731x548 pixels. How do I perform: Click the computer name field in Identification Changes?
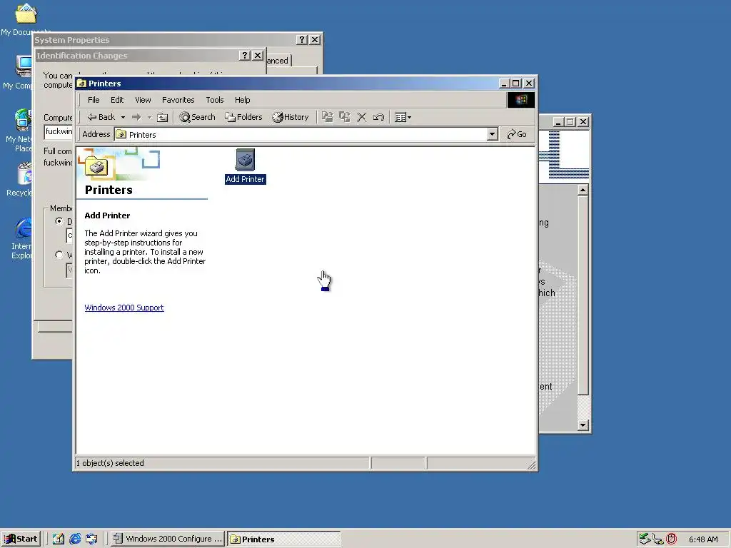tap(59, 131)
